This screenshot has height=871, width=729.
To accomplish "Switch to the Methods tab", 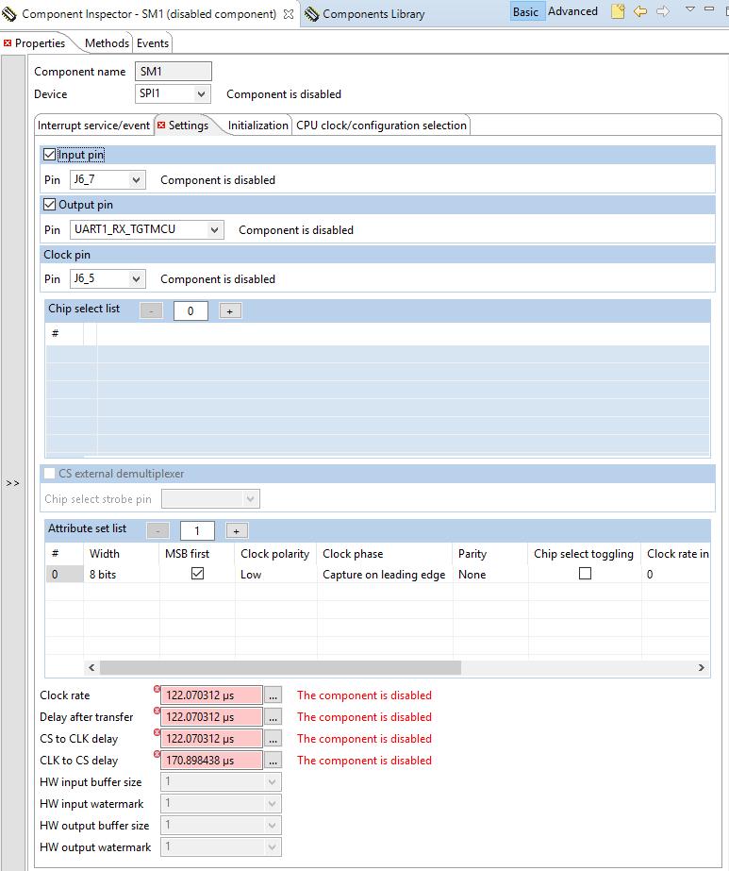I will coord(107,43).
